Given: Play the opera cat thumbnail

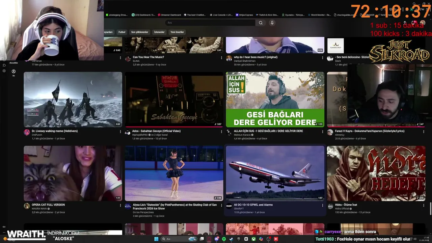Looking at the screenshot, I should click(x=73, y=173).
